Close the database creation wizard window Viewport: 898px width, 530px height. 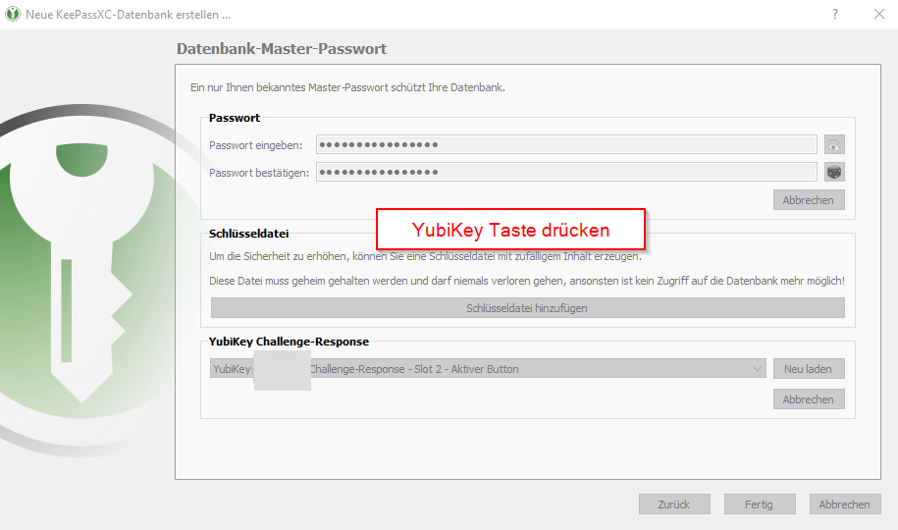(x=879, y=14)
